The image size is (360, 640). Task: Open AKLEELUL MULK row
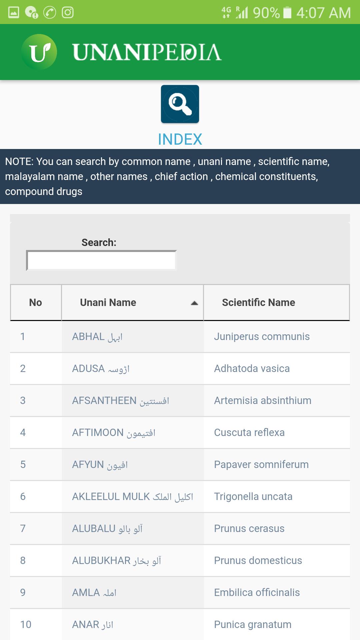tap(180, 497)
